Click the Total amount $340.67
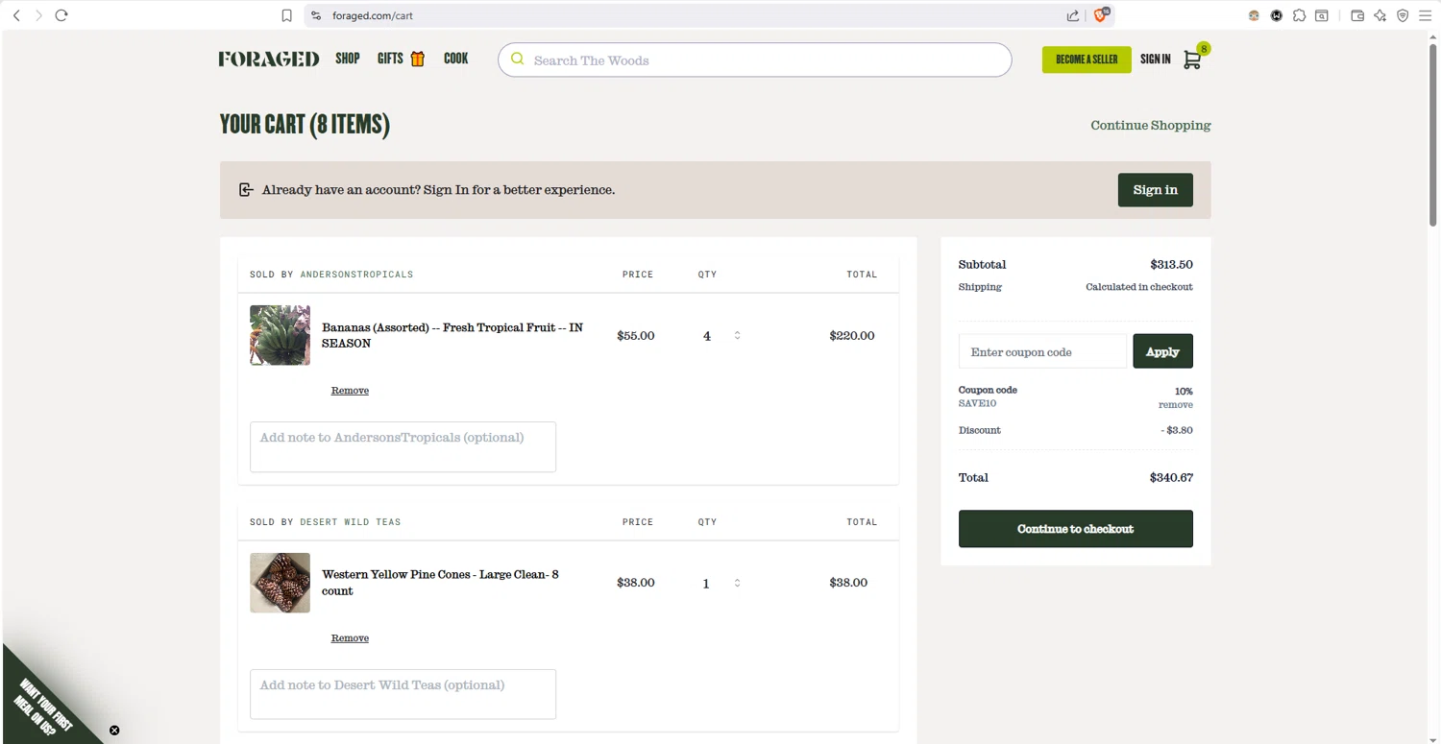The width and height of the screenshot is (1441, 744). [1171, 477]
